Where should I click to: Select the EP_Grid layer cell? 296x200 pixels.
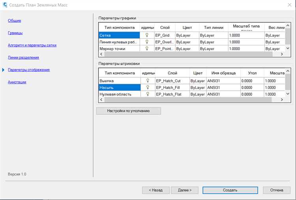click(164, 35)
